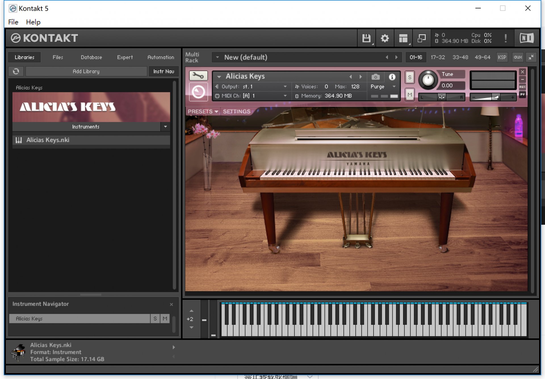Click the minimized view window icon
This screenshot has width=545, height=379.
(422, 38)
